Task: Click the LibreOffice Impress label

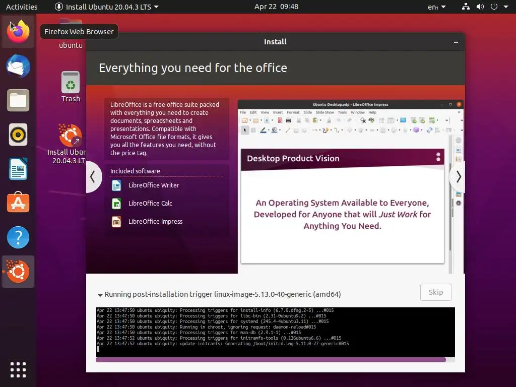Action: click(155, 222)
